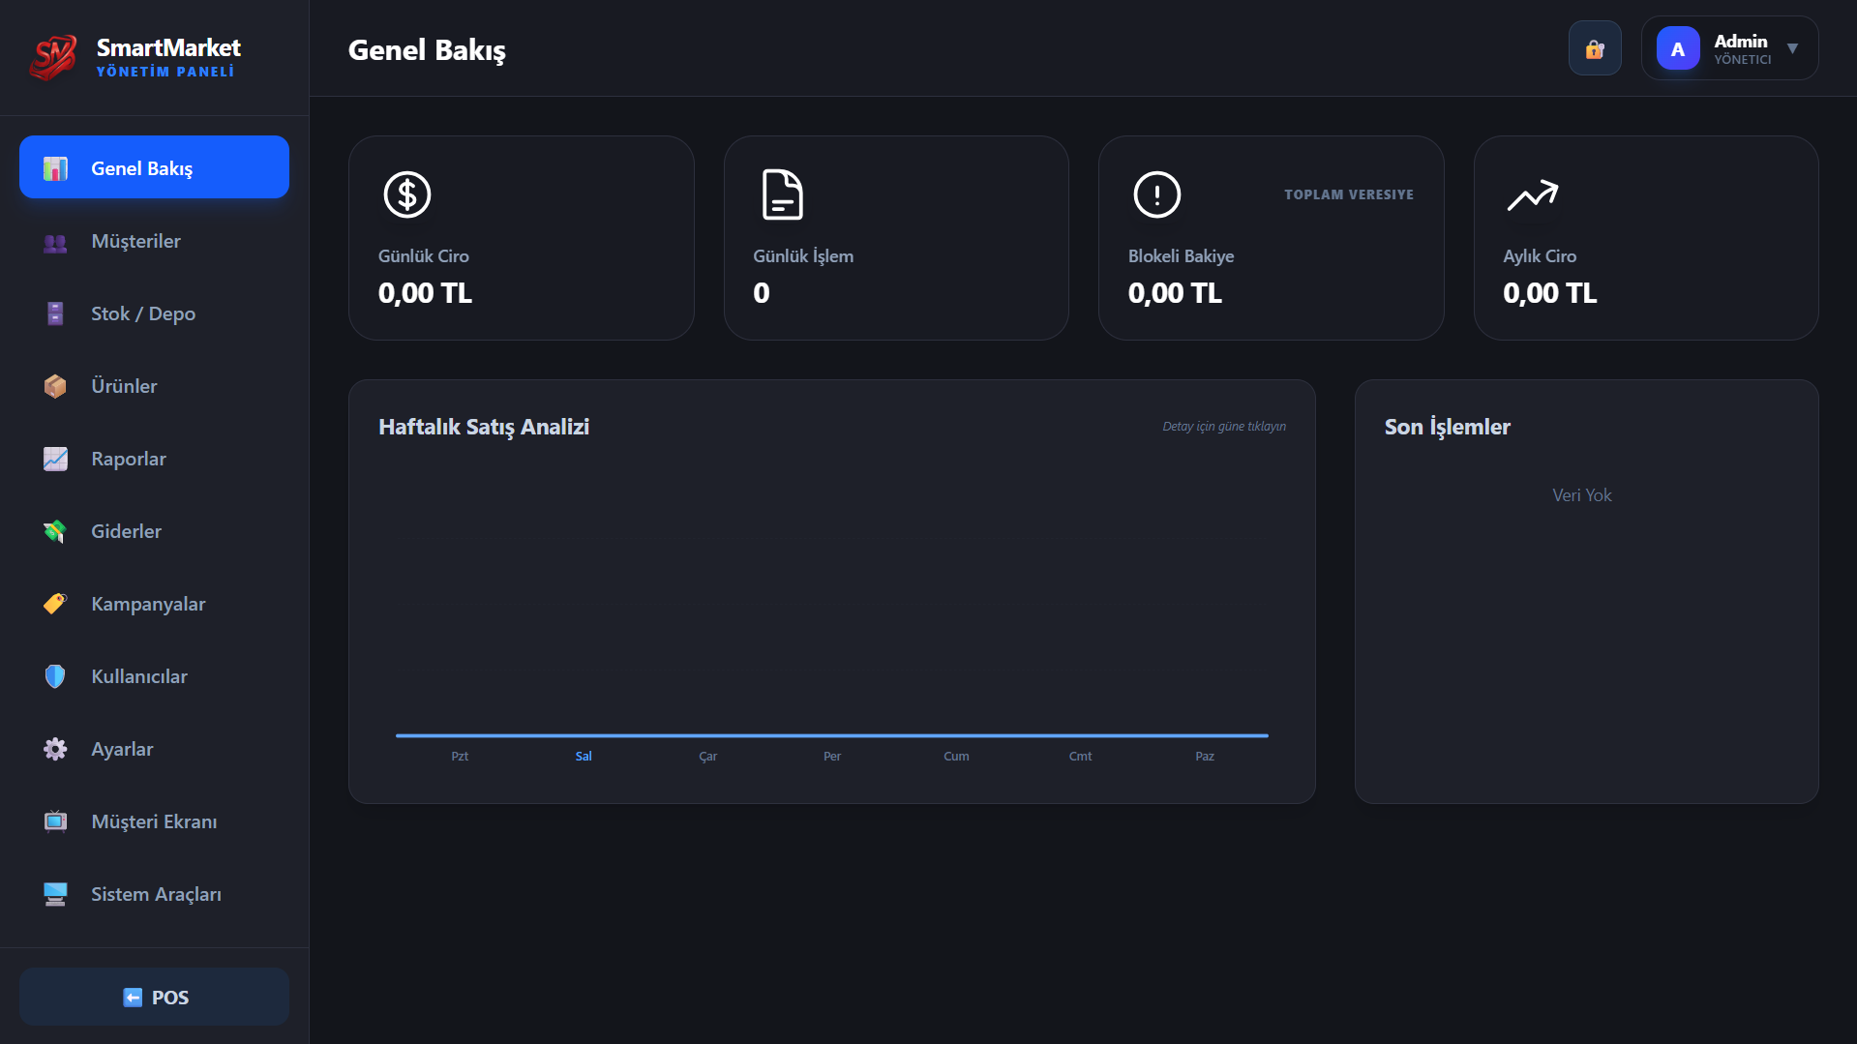1857x1044 pixels.
Task: Go to Stok / Depo menu label
Action: click(x=143, y=313)
